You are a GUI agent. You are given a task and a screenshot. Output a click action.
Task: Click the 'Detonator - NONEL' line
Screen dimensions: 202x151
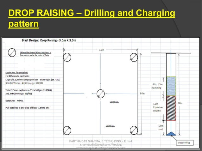[15, 101]
